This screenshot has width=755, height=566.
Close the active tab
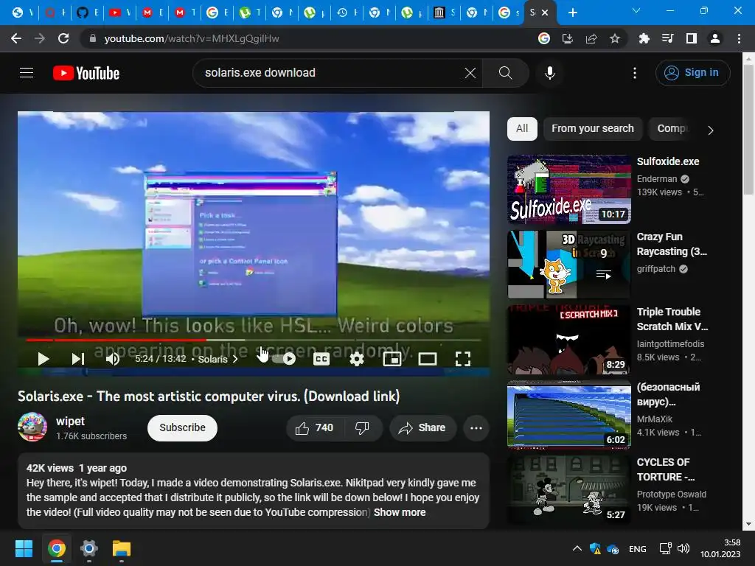[x=545, y=13]
